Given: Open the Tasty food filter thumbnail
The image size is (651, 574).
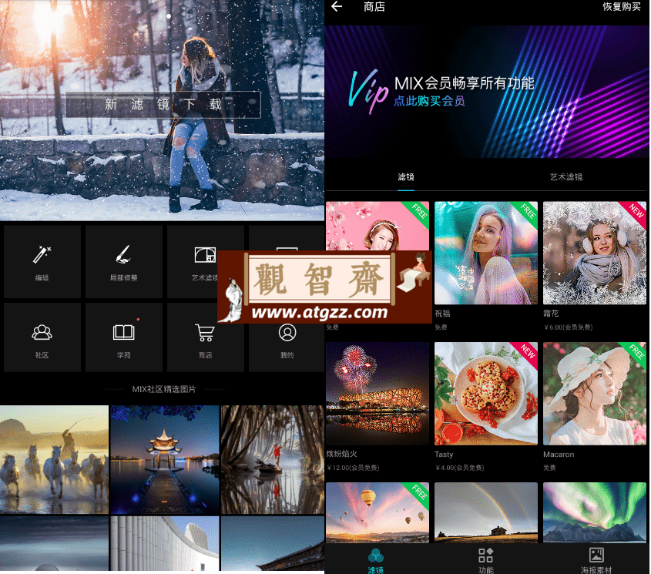Looking at the screenshot, I should click(486, 394).
